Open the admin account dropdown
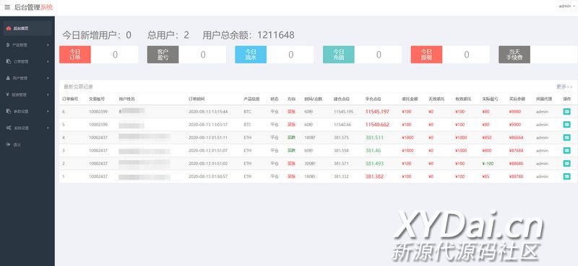 pos(567,6)
